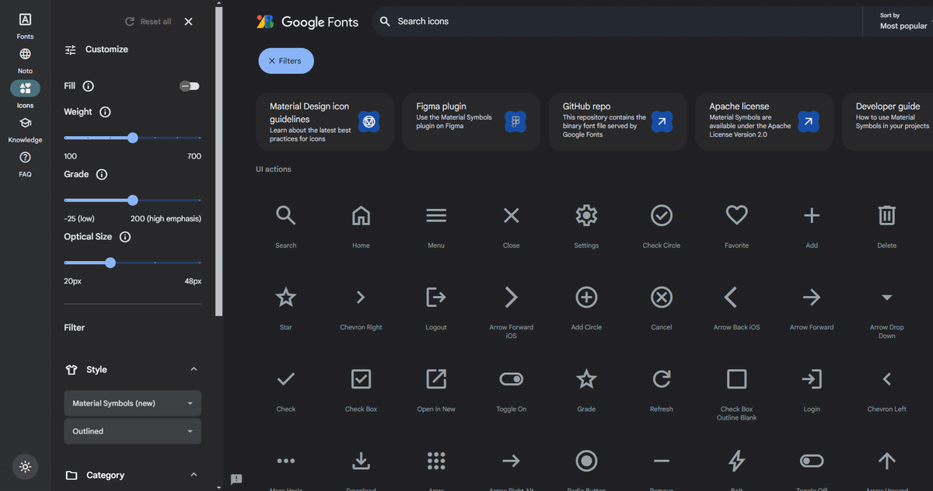The height and width of the screenshot is (491, 933).
Task: Select the Search magnifier icon tile
Action: [x=286, y=225]
